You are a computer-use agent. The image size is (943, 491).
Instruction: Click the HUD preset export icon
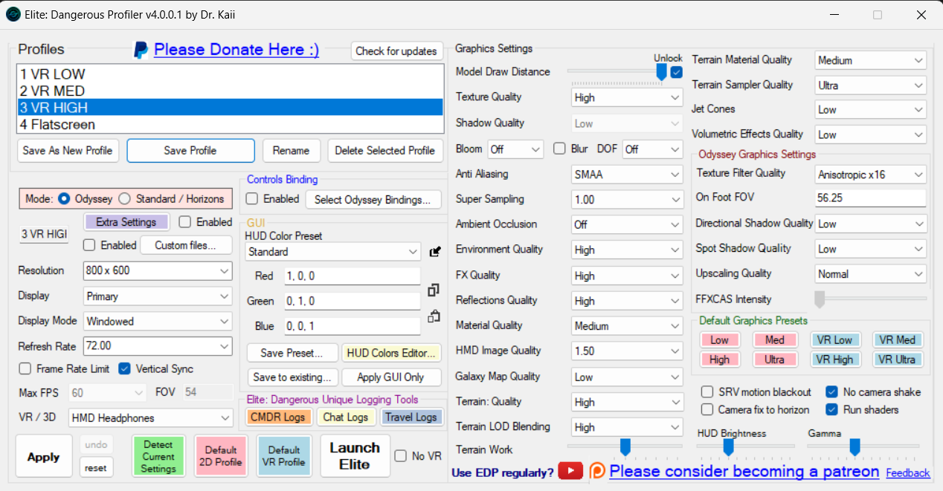tap(435, 252)
